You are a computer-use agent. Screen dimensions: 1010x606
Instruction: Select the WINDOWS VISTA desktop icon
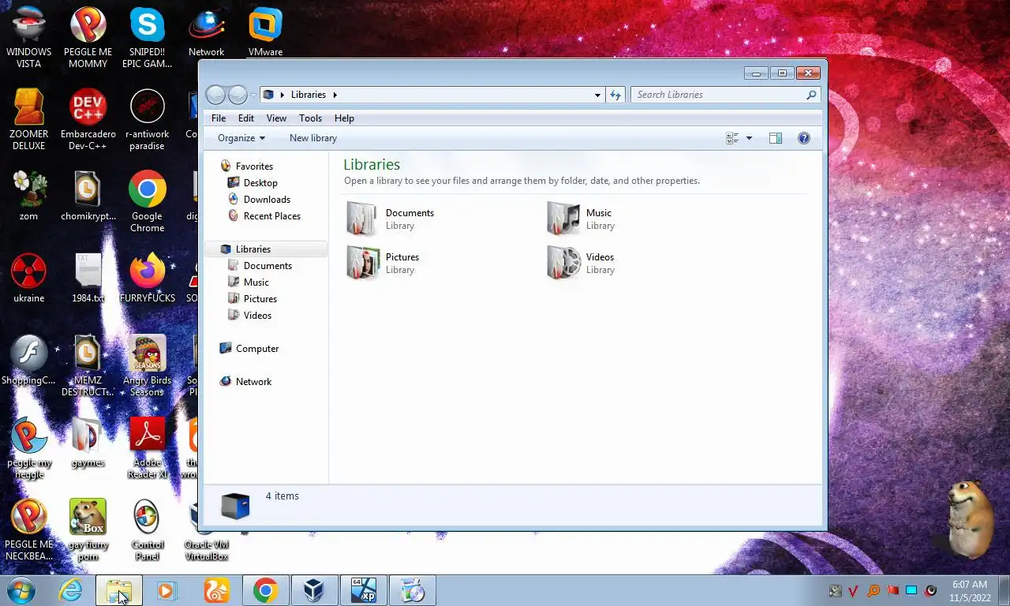(x=29, y=38)
